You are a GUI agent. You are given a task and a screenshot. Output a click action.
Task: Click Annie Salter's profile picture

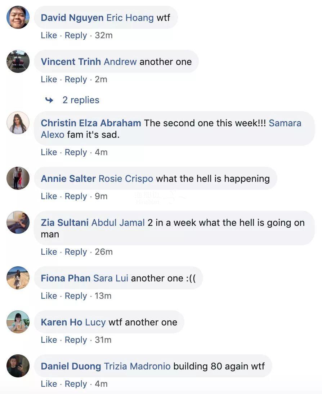click(18, 178)
